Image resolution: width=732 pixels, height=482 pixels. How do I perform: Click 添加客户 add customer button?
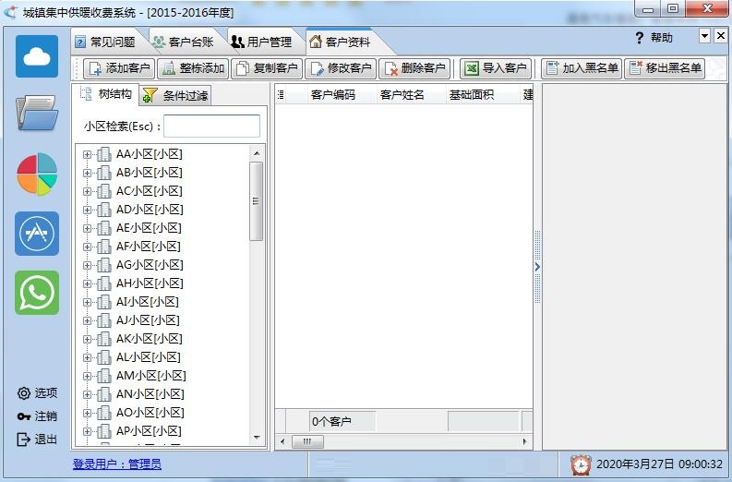point(119,68)
